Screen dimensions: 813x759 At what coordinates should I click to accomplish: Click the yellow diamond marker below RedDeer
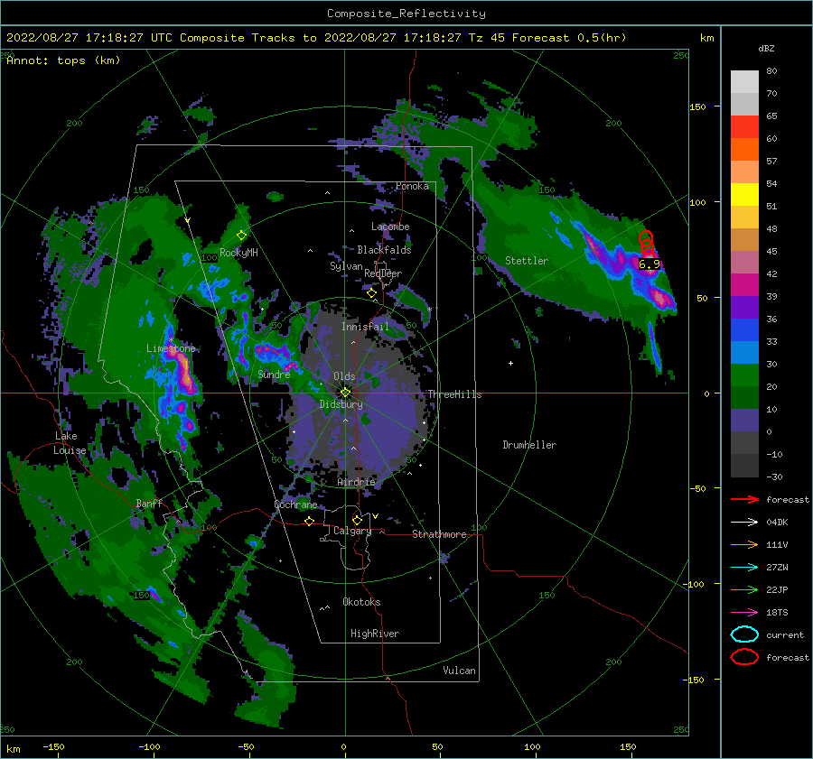tap(371, 293)
